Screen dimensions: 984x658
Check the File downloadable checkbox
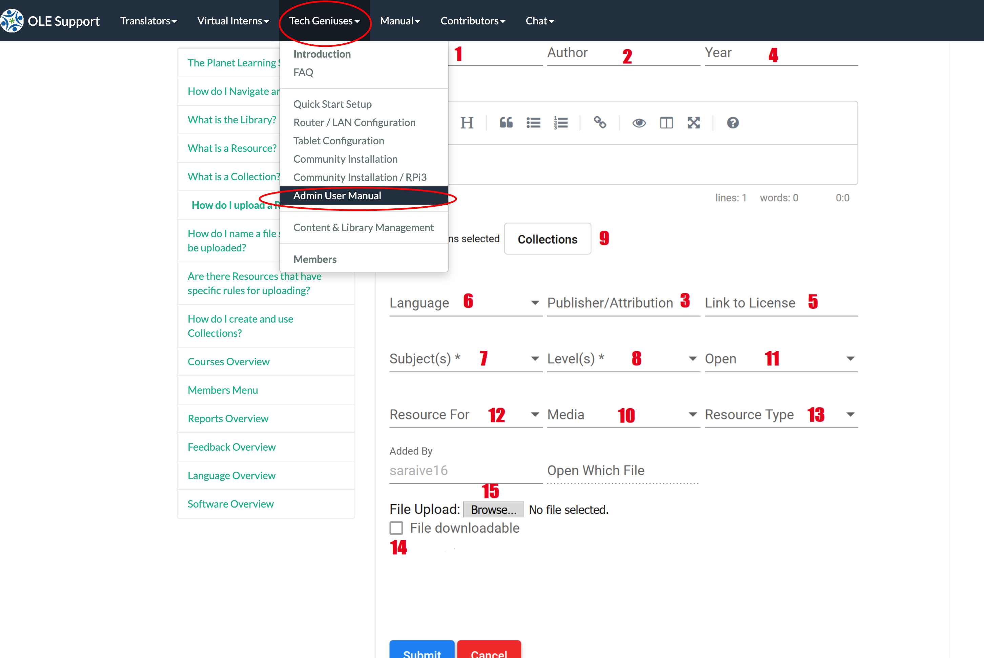pos(396,528)
